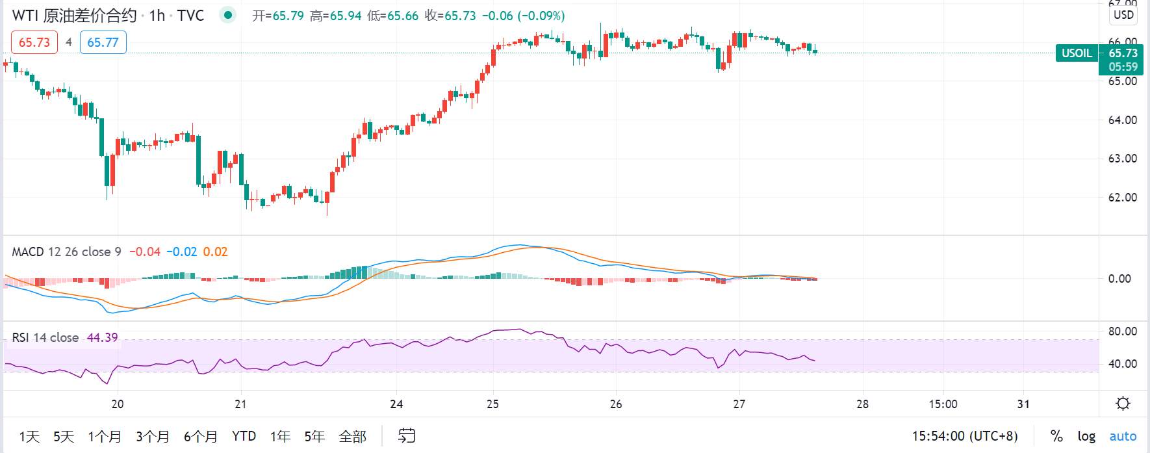Click the 高=65.94 high value
The height and width of the screenshot is (453, 1150).
(x=335, y=16)
